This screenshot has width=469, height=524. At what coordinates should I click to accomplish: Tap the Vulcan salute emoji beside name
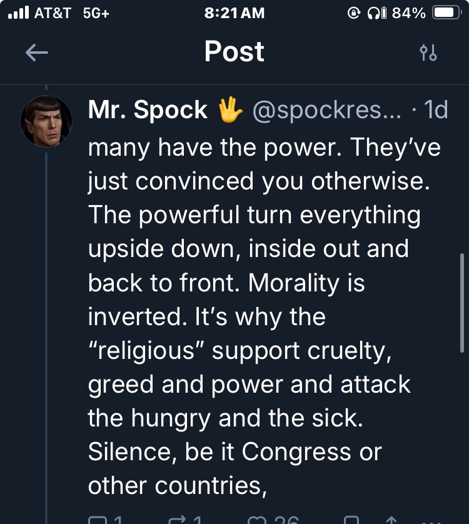pyautogui.click(x=230, y=110)
